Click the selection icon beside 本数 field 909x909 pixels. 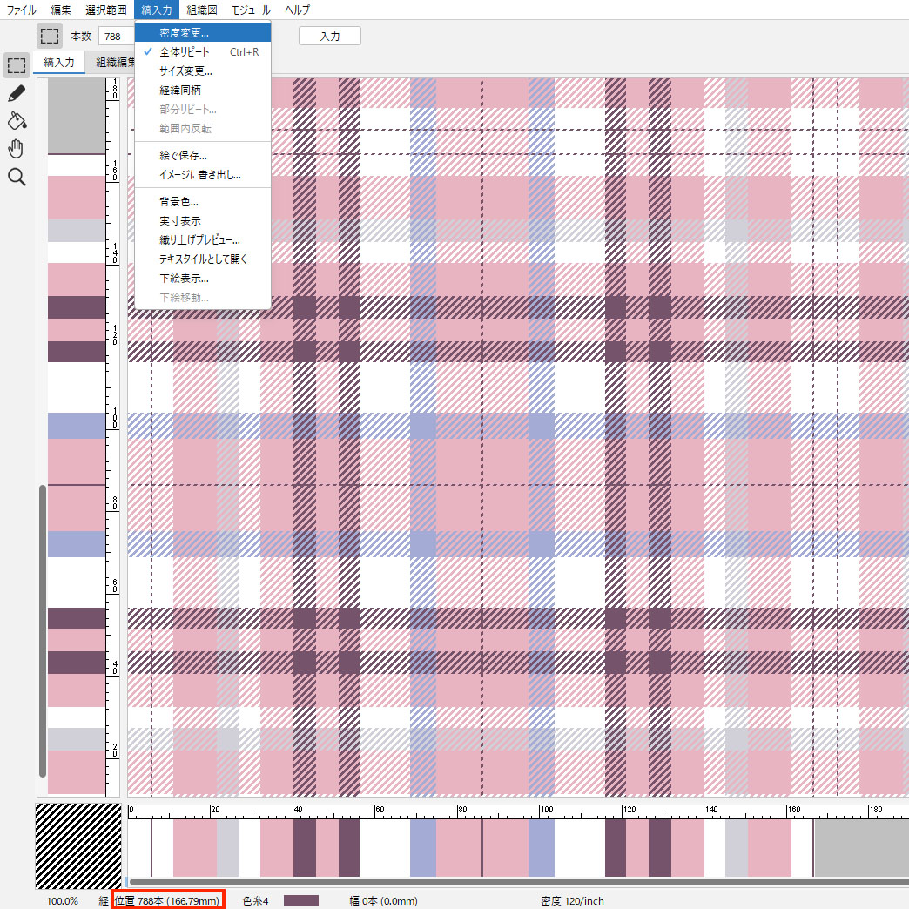pos(50,36)
